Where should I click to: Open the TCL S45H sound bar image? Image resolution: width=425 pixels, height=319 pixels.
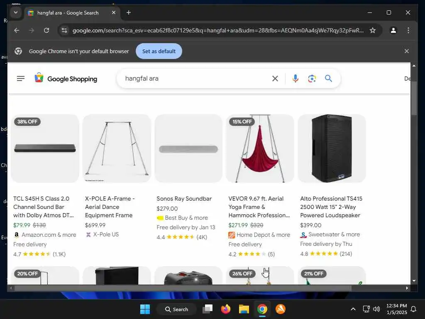coord(45,148)
